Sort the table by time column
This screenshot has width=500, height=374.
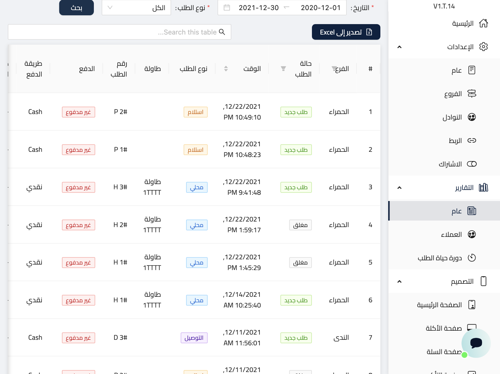[226, 69]
